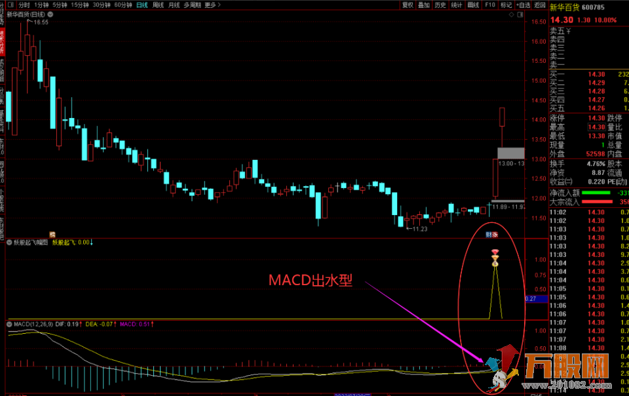Open the 统计 statistics button
Image resolution: width=629 pixels, height=396 pixels.
[457, 5]
